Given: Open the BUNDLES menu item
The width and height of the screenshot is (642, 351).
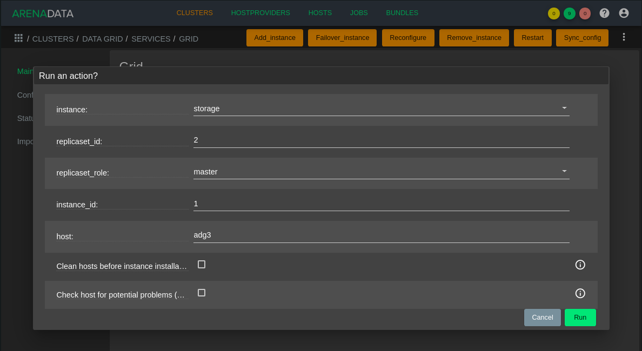Looking at the screenshot, I should [402, 13].
